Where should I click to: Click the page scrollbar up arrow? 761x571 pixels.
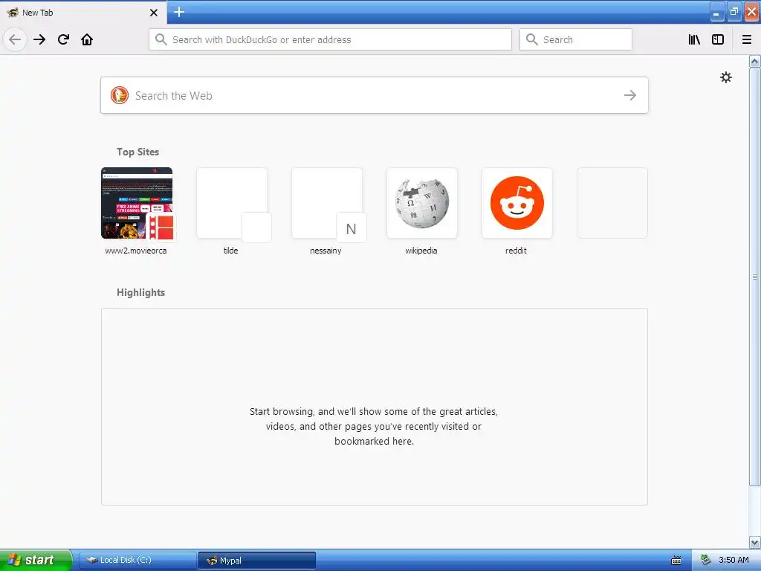point(754,62)
